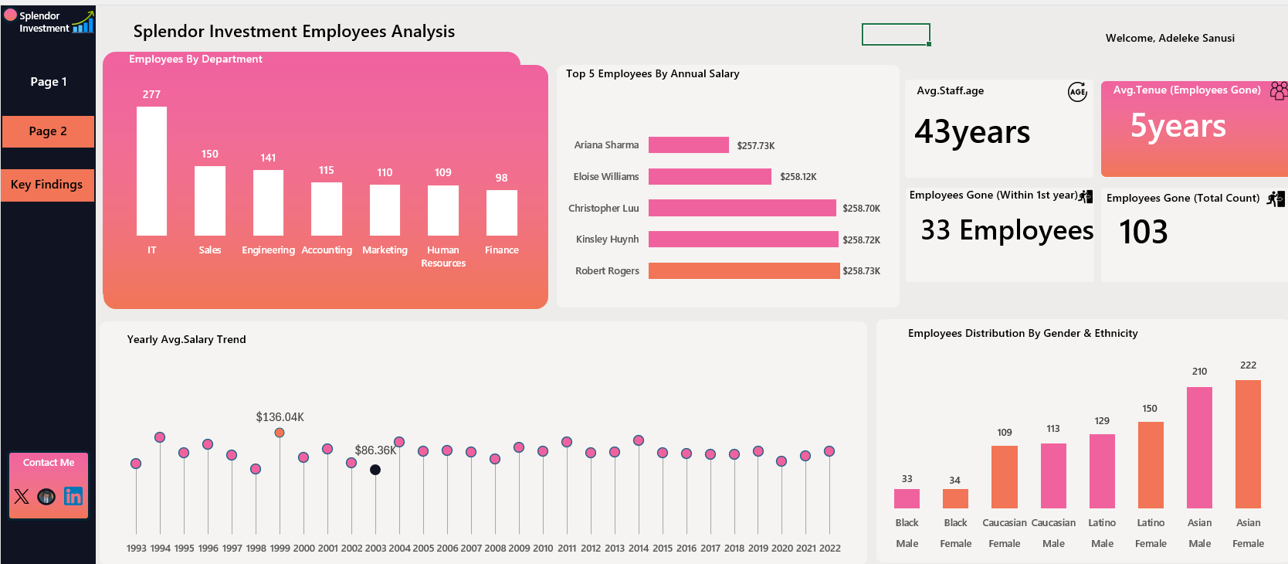Select Christopher Luu's salary bar
The image size is (1288, 564).
tap(742, 208)
